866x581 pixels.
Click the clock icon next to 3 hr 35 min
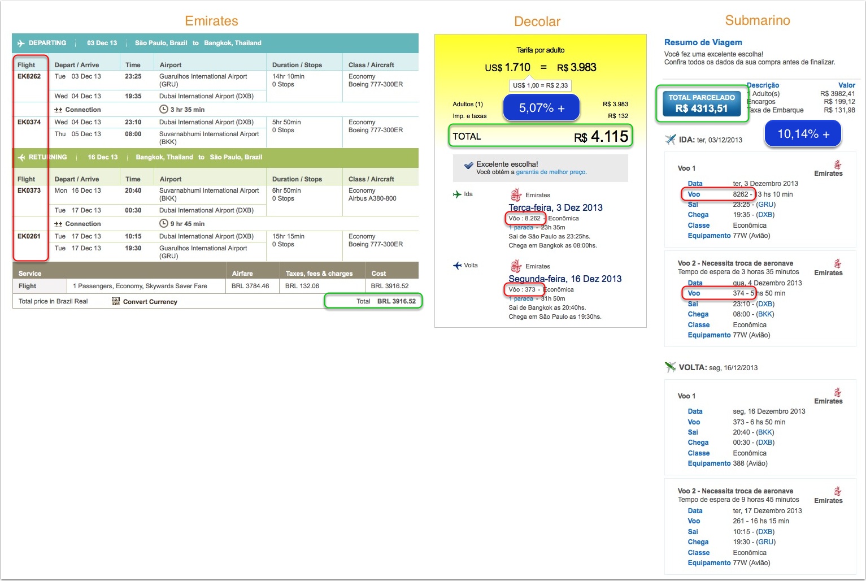point(164,109)
